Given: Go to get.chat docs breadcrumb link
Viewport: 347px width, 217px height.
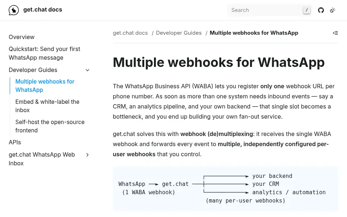Looking at the screenshot, I should click(x=130, y=33).
